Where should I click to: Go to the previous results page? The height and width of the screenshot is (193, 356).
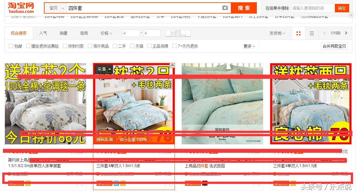pos(324,33)
